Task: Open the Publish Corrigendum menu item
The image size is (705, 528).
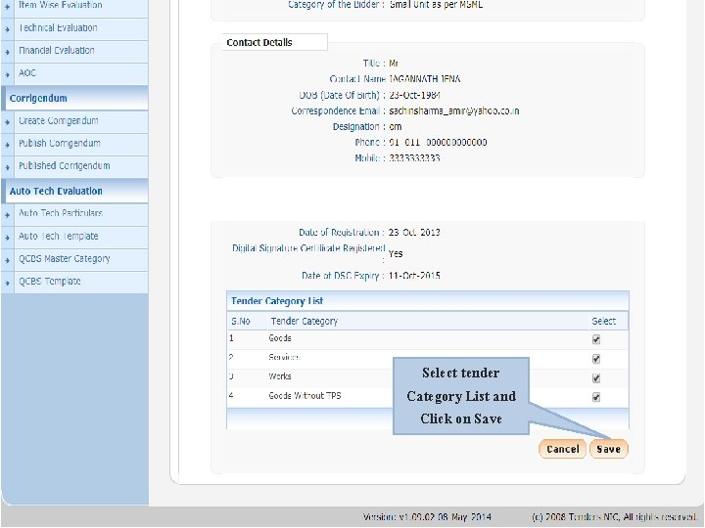Action: pos(60,143)
